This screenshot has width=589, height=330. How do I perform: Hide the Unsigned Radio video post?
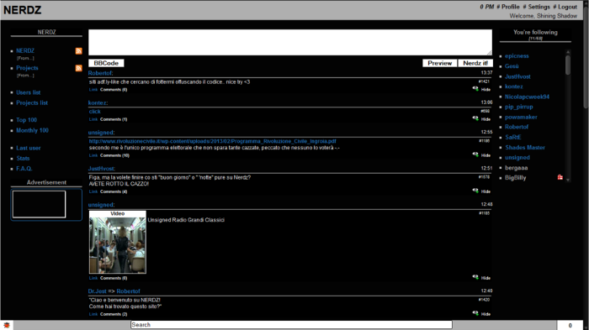[x=486, y=278]
